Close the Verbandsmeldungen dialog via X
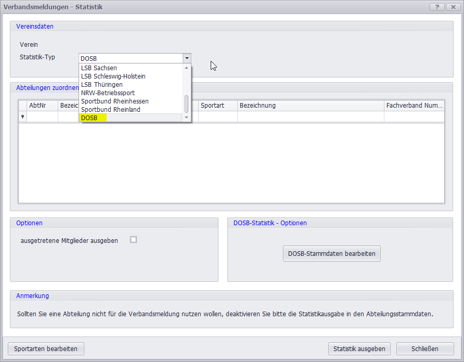 click(452, 7)
